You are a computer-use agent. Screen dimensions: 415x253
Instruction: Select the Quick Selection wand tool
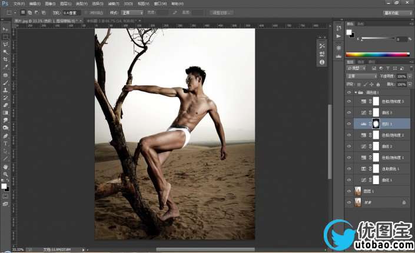5,52
